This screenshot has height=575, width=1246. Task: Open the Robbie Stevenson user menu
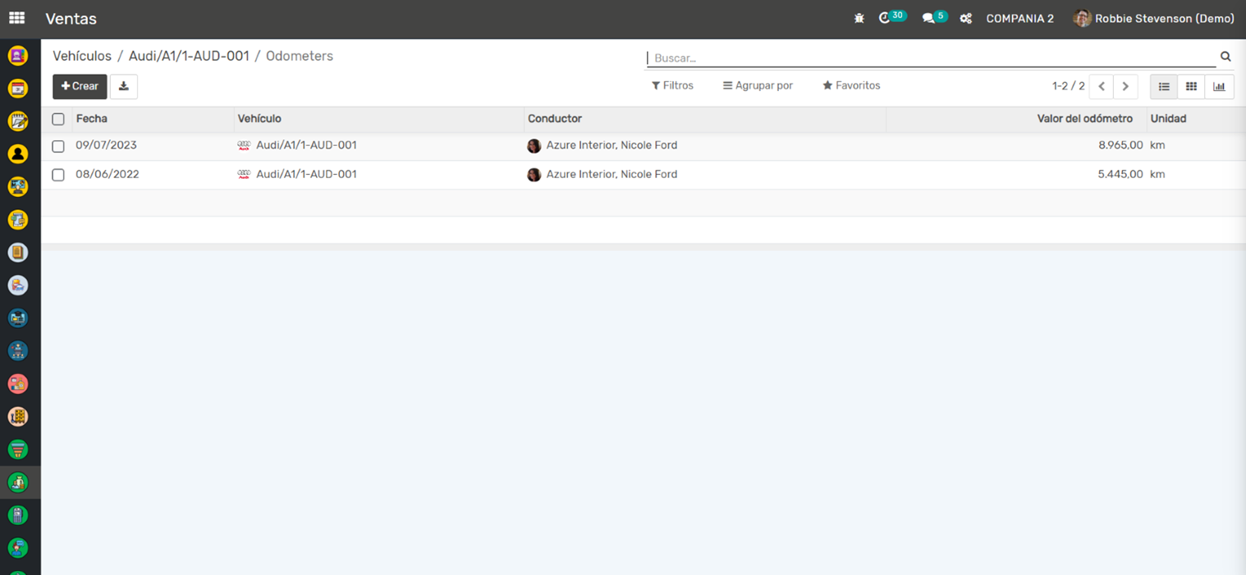[1154, 18]
